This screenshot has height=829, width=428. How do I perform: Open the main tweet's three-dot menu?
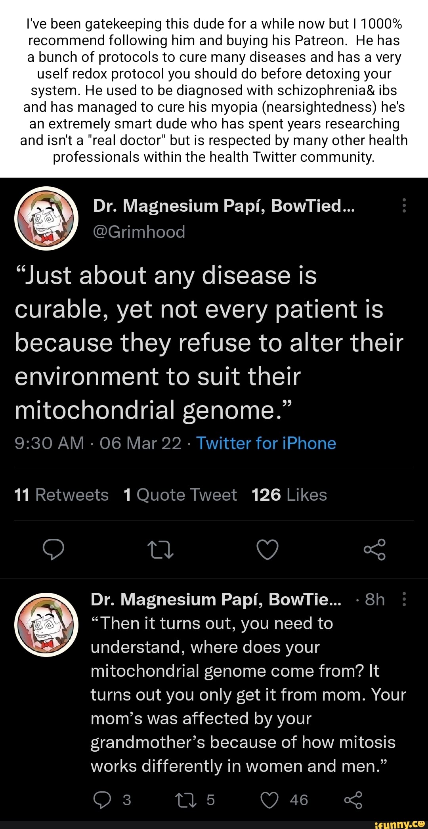(x=404, y=205)
